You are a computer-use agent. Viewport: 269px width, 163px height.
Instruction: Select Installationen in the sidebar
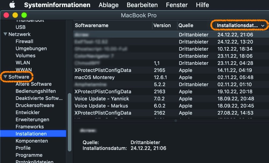click(x=31, y=134)
